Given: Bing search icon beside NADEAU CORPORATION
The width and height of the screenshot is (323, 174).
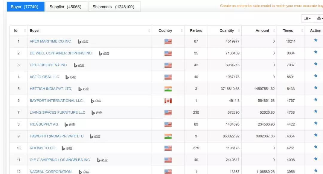Looking at the screenshot, I should tap(84, 172).
